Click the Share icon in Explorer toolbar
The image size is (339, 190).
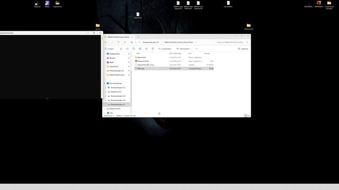[146, 49]
